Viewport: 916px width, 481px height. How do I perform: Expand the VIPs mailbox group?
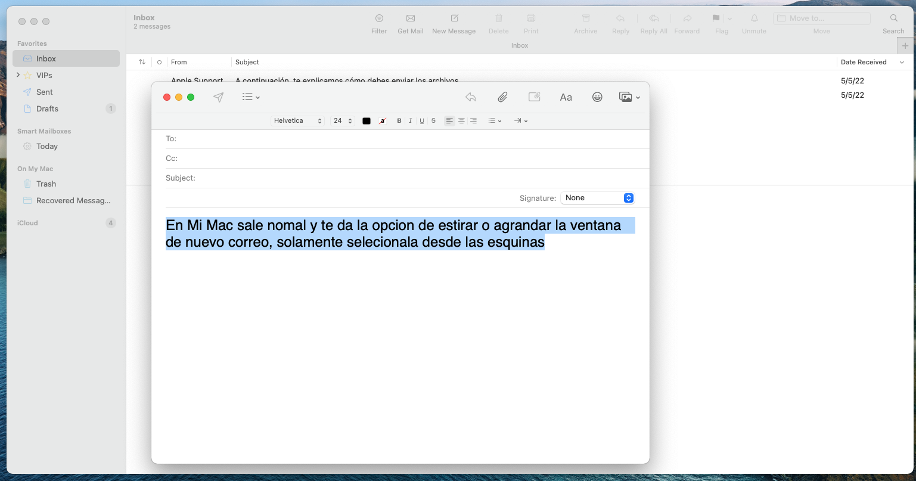18,75
